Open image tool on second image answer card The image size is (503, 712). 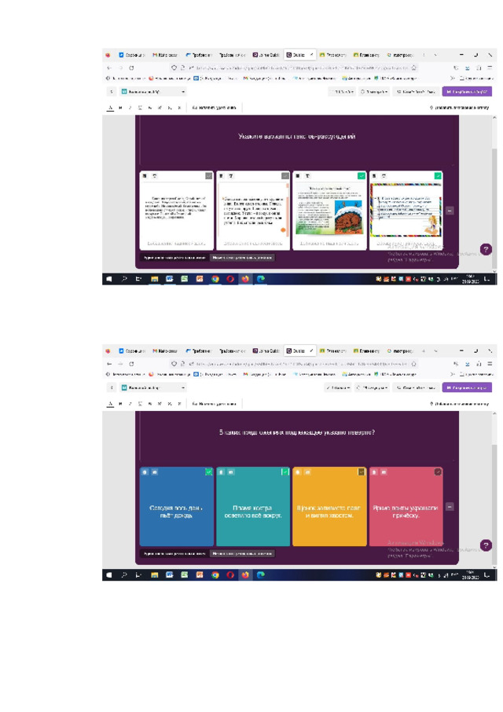pos(231,176)
